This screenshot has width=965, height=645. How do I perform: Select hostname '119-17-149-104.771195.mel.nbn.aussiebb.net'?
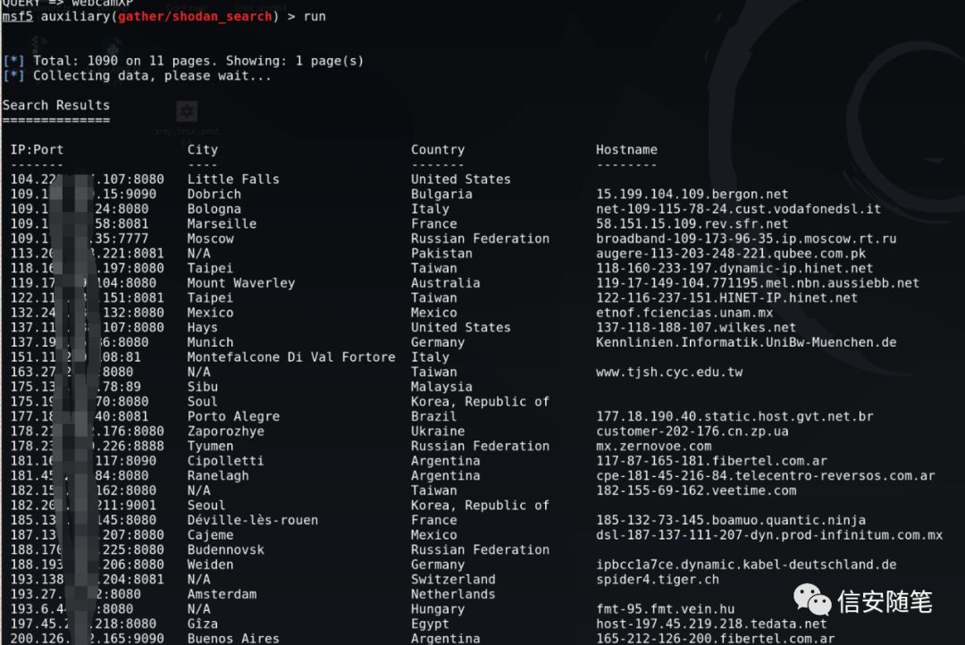coord(758,282)
